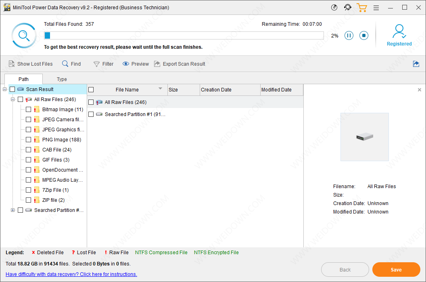Click All Raw Files drive icon in list
This screenshot has height=282, width=426.
(99, 102)
